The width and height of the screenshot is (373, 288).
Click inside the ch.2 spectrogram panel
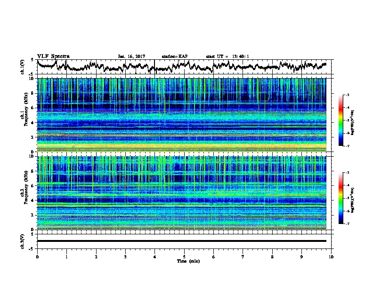[x=181, y=193]
